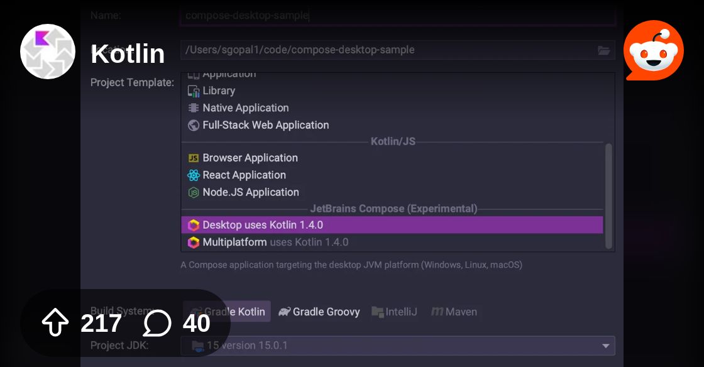Screen dimensions: 704x367
Task: Click the project Name input field
Action: (398, 16)
